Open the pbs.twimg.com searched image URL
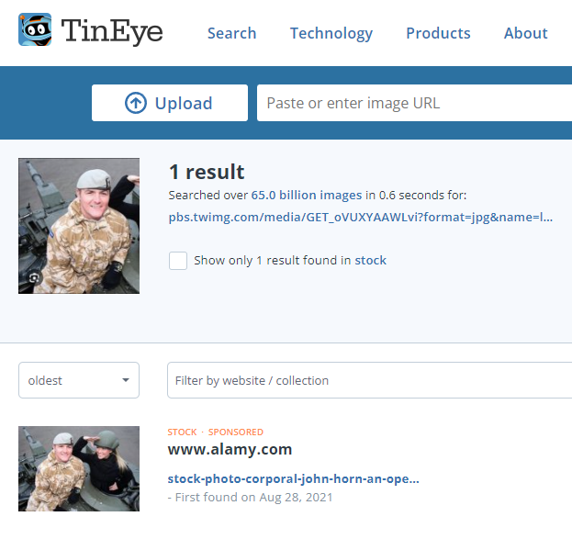The image size is (572, 539). [x=361, y=218]
